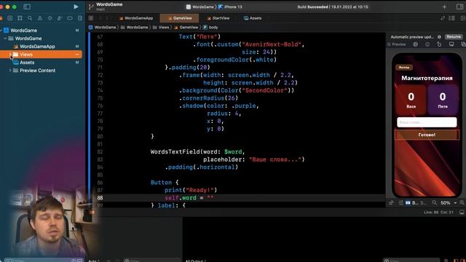466x262 pixels.
Task: Run the WordsGame project with the play button
Action: (x=76, y=7)
